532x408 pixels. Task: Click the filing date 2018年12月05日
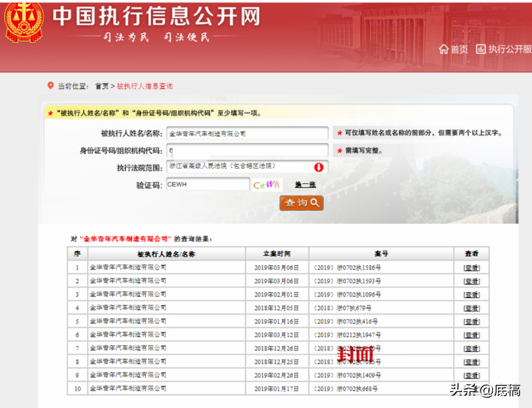coord(276,308)
